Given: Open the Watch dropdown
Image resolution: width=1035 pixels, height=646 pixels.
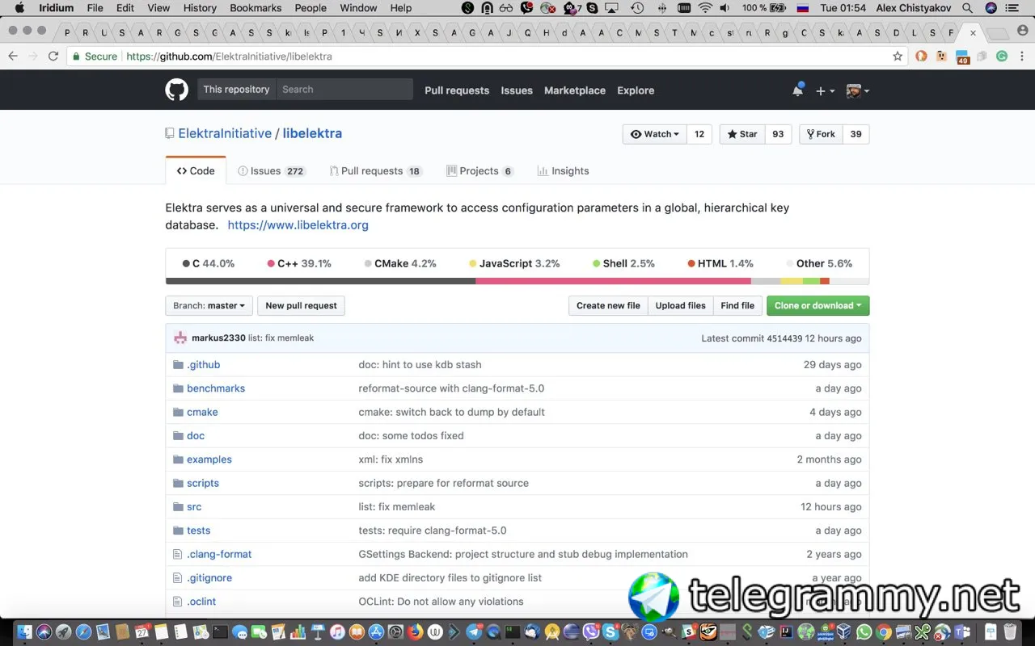Looking at the screenshot, I should [x=655, y=134].
